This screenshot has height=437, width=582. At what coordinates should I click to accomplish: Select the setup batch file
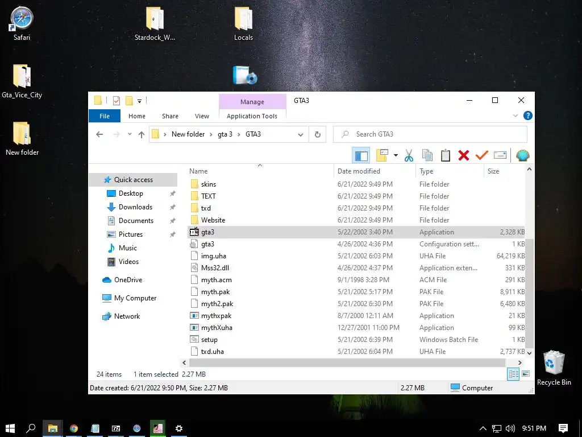click(x=356, y=340)
